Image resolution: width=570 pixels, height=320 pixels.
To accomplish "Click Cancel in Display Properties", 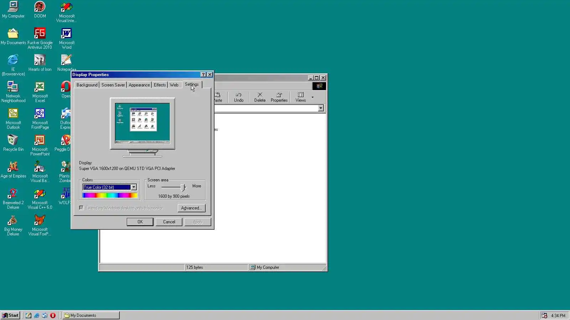I will [x=169, y=222].
